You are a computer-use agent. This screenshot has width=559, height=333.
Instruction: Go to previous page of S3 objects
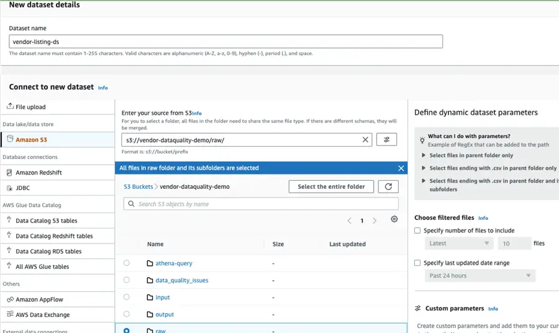click(349, 221)
